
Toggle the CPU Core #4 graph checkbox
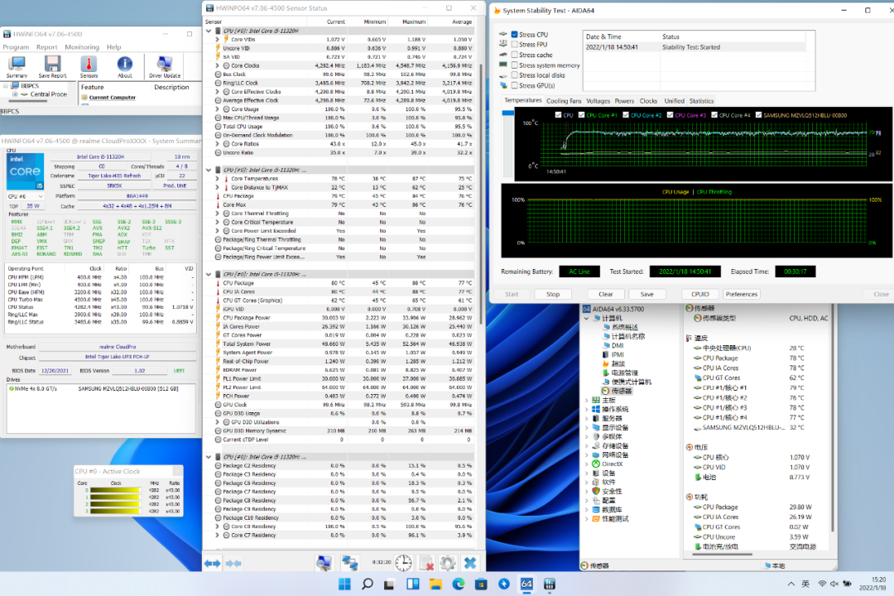tap(714, 115)
